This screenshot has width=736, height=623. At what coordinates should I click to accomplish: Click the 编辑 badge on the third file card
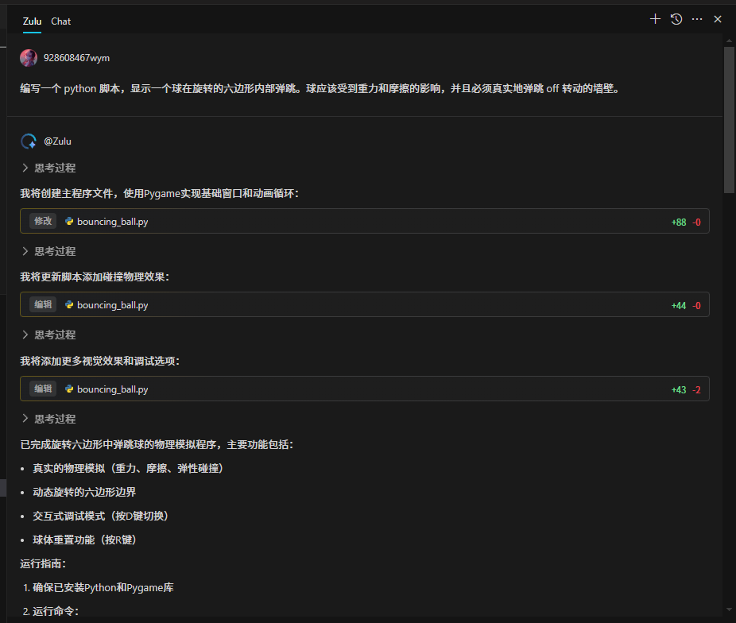point(41,389)
